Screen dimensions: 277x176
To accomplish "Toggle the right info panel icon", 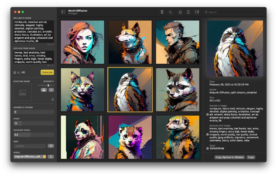I will pyautogui.click(x=197, y=12).
